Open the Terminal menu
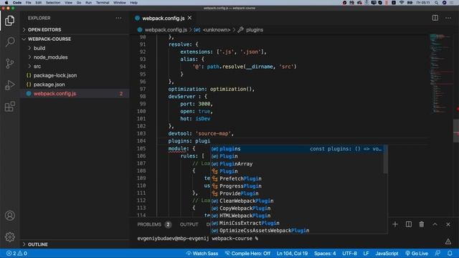This screenshot has height=258, width=459. pos(103,3)
